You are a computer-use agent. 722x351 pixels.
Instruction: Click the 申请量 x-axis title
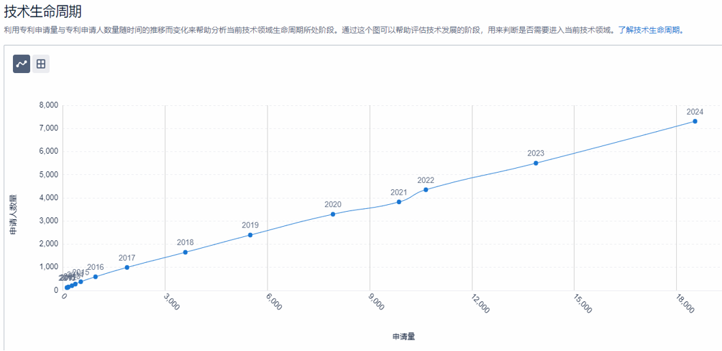coord(403,337)
